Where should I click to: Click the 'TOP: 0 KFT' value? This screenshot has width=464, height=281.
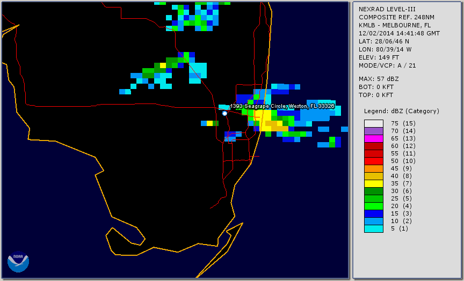[376, 95]
